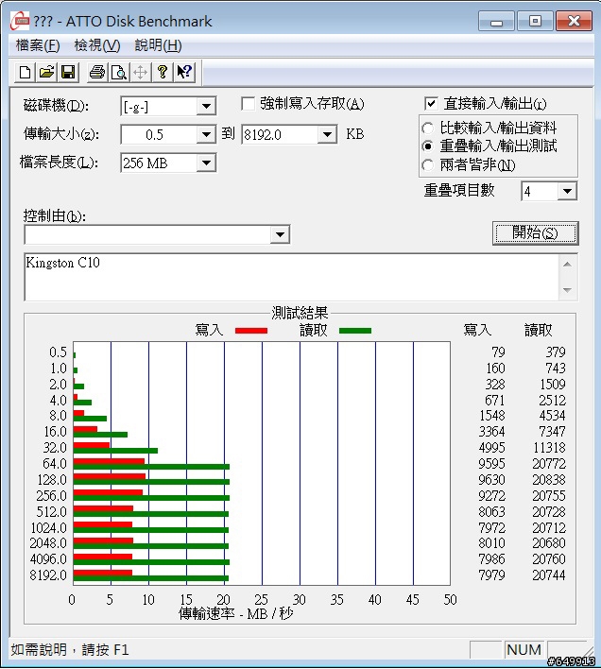Image resolution: width=601 pixels, height=669 pixels.
Task: Expand the 0.5 transfer size start dropdown
Action: (206, 135)
